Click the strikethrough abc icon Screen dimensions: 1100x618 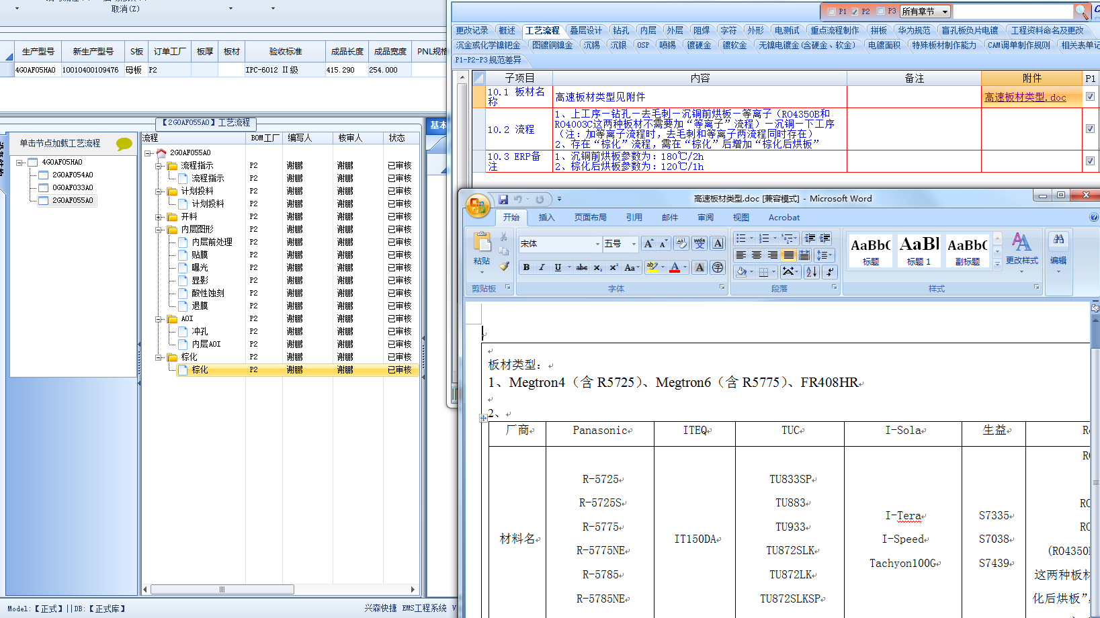(x=581, y=267)
